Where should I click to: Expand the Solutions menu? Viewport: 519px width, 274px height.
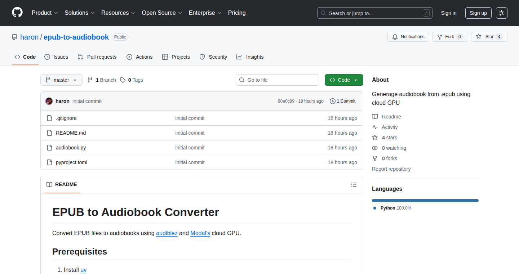coord(80,13)
